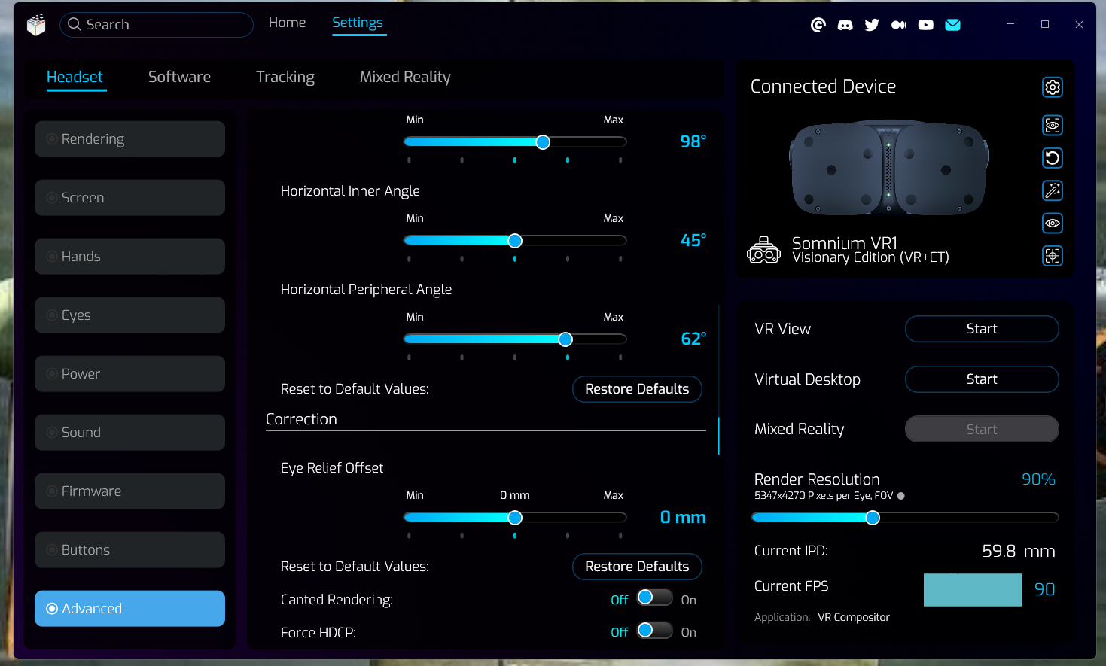
Task: Go to the Home tab
Action: pyautogui.click(x=287, y=23)
